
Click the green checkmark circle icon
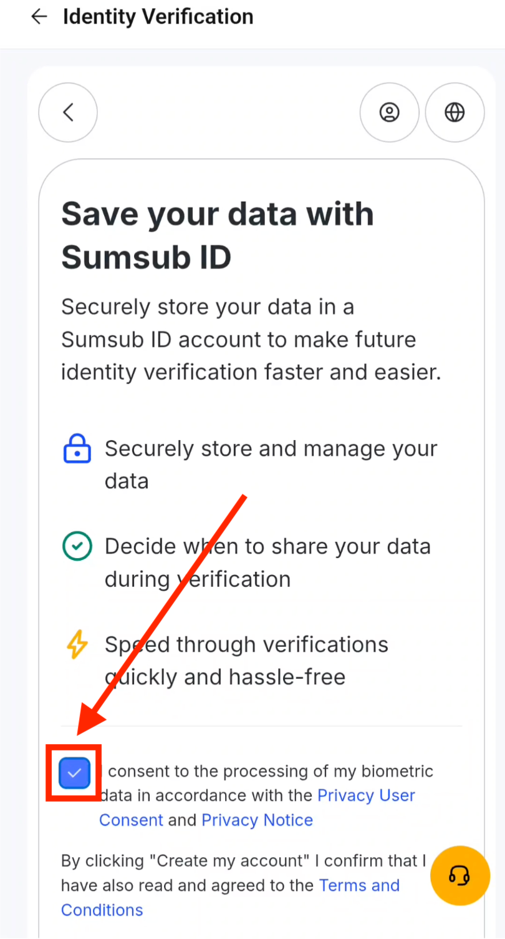pyautogui.click(x=77, y=546)
